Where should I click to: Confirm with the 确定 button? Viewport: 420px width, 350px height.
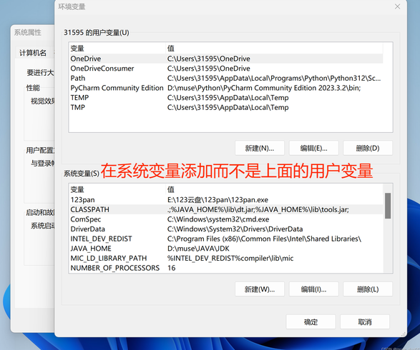(311, 321)
